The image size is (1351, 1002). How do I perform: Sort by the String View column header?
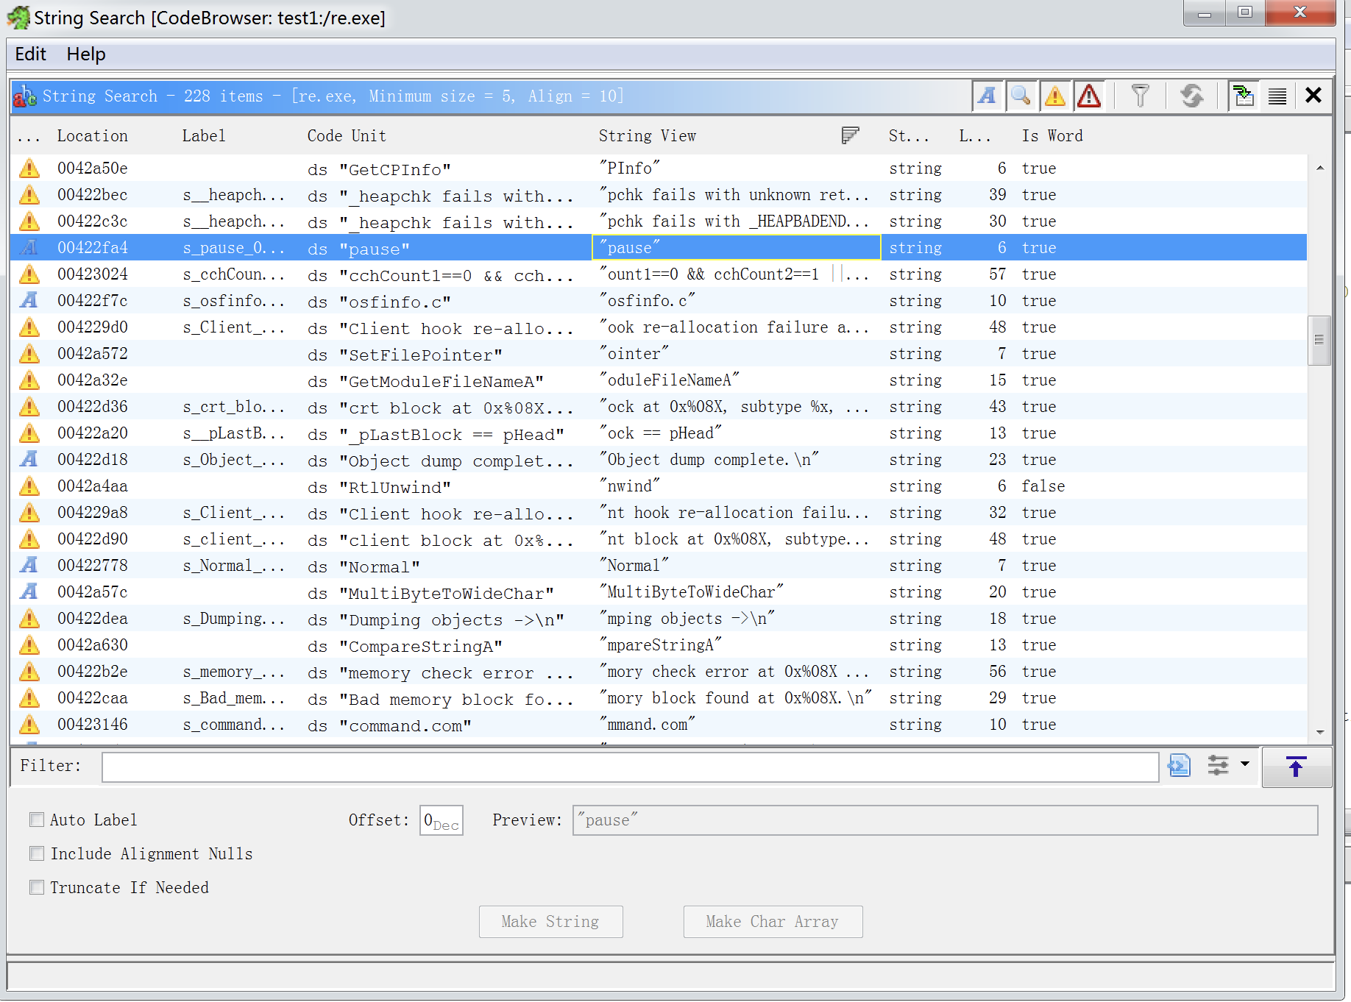click(x=648, y=136)
